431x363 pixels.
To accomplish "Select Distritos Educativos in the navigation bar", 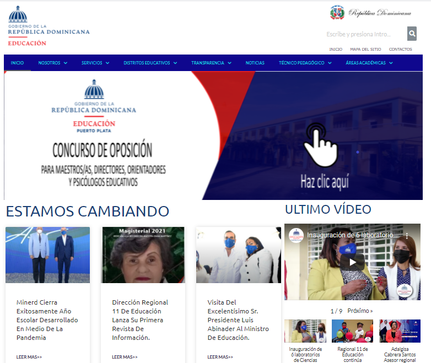I will 147,63.
